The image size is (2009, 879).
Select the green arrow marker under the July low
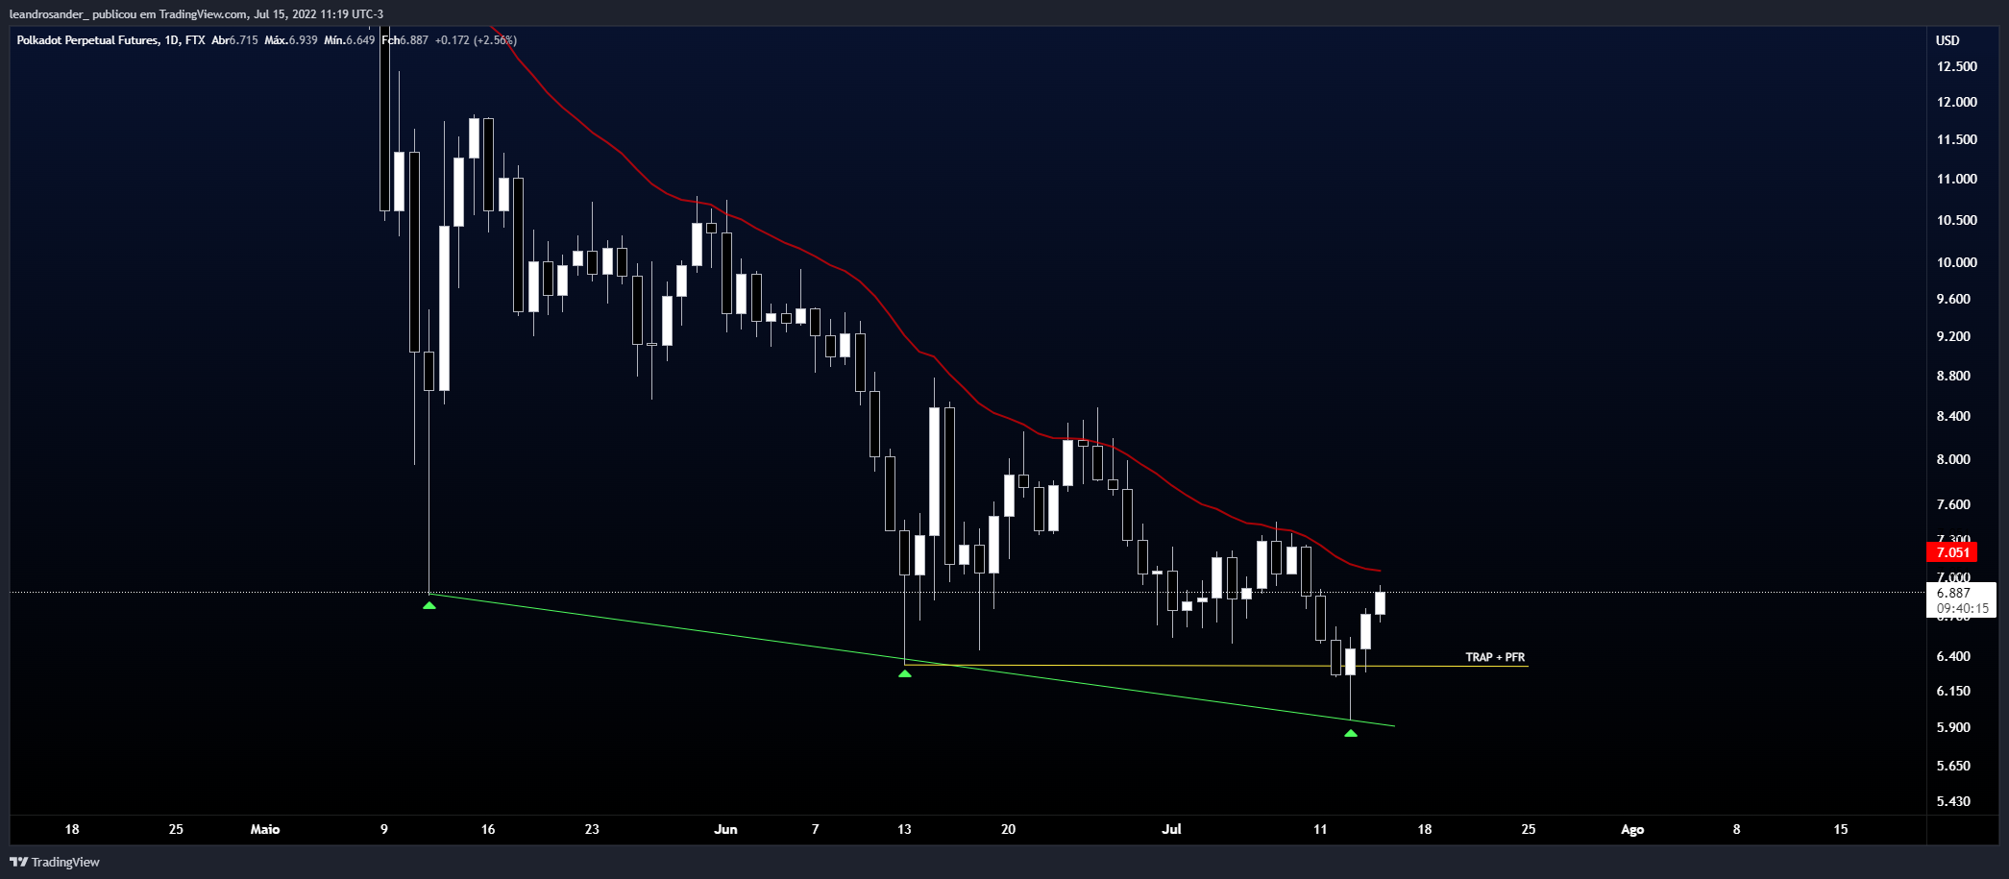(x=1351, y=734)
